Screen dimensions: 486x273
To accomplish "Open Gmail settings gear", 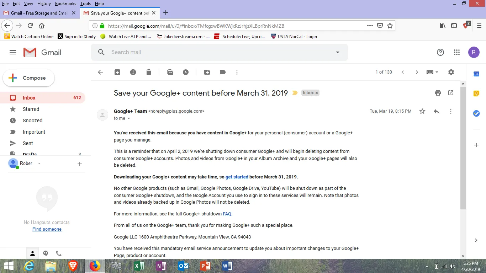I will click(x=451, y=72).
